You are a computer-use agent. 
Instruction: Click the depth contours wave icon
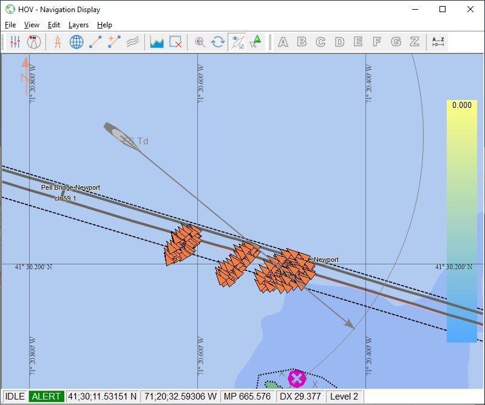pos(133,42)
